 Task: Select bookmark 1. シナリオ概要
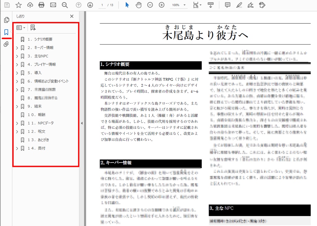[40, 39]
